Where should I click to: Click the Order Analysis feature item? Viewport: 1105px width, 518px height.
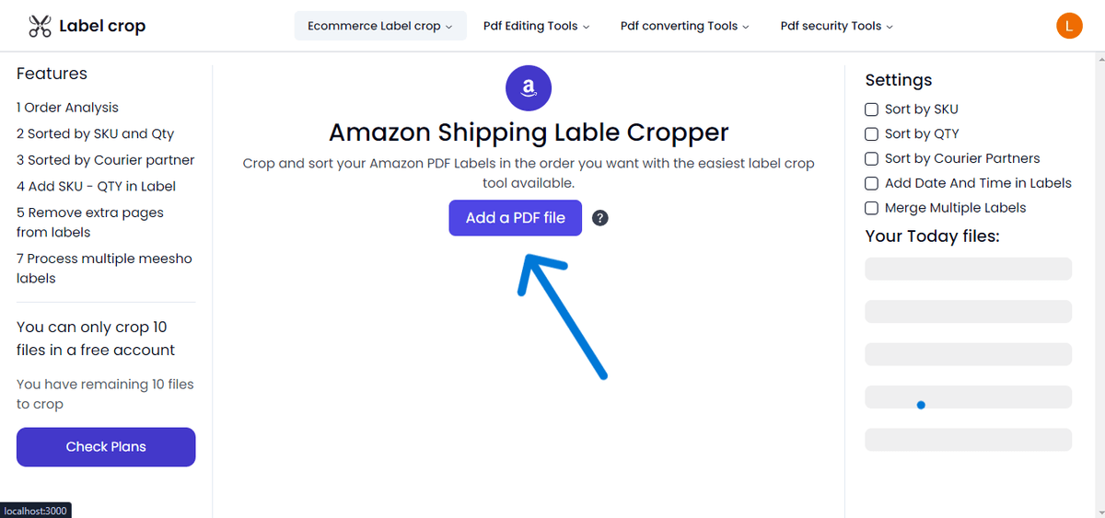pyautogui.click(x=67, y=108)
